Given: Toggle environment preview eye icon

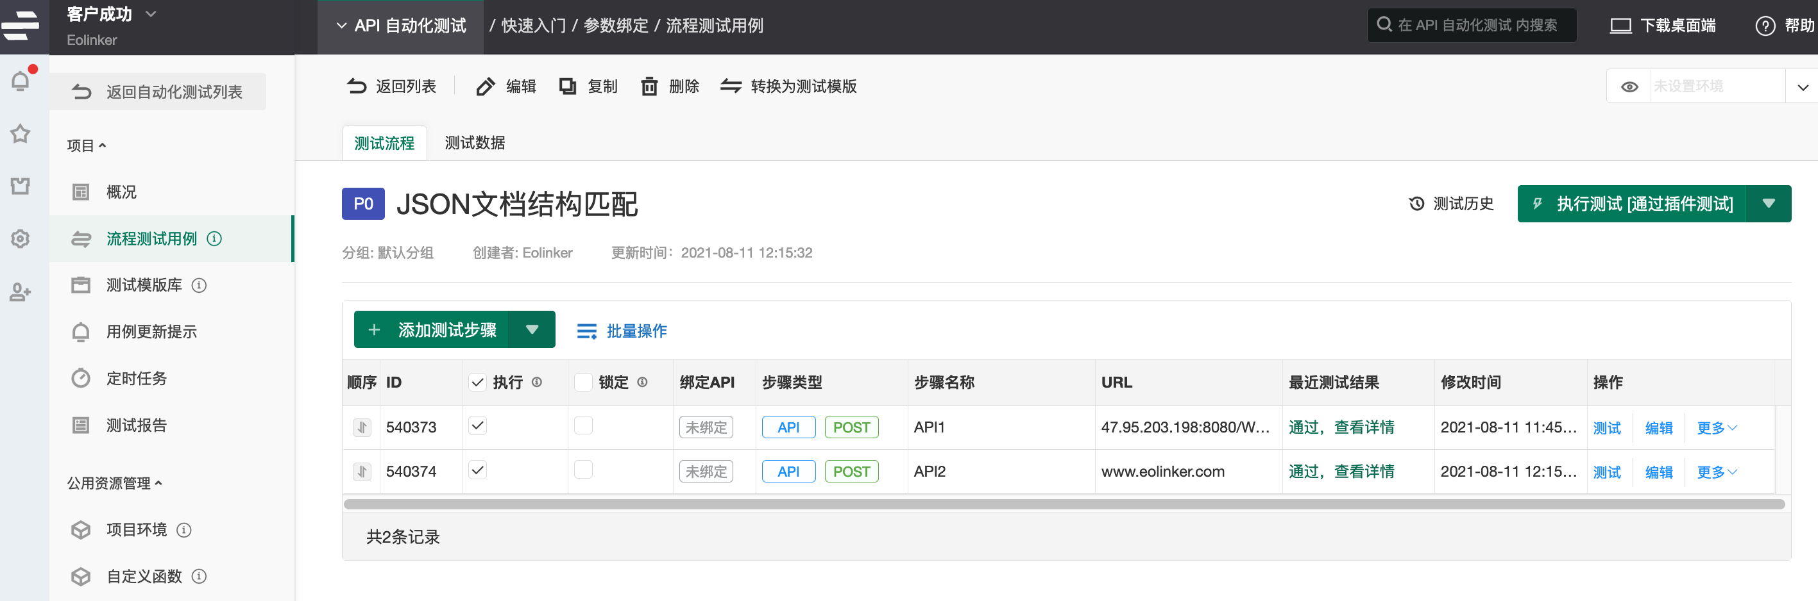Looking at the screenshot, I should pyautogui.click(x=1629, y=86).
